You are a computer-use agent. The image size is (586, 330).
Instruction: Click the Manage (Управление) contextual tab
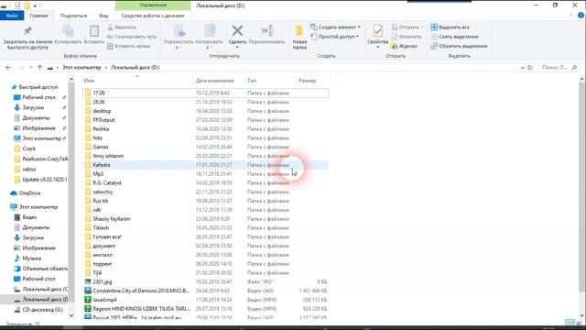(x=153, y=5)
